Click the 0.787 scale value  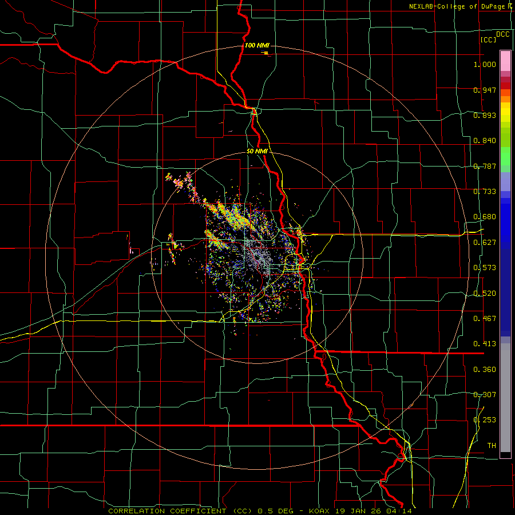coord(485,166)
